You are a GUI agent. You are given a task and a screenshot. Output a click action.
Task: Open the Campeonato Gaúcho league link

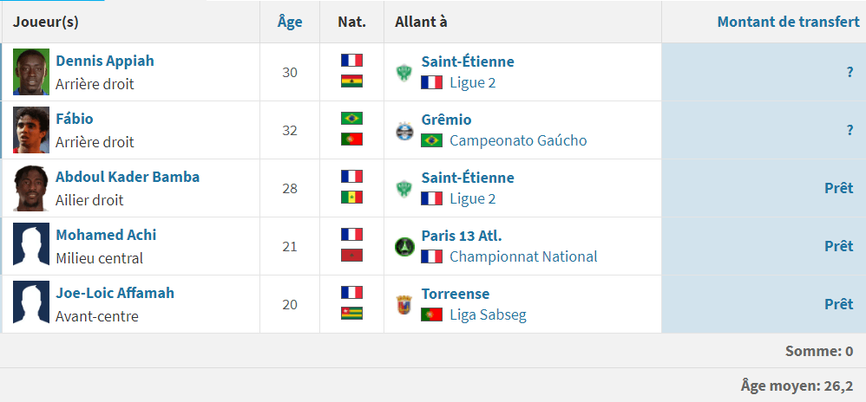pos(518,140)
